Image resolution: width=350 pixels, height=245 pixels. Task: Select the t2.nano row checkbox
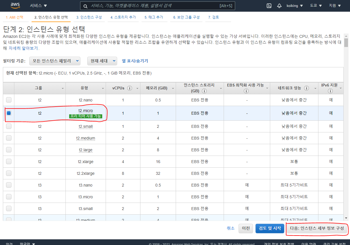(9, 100)
